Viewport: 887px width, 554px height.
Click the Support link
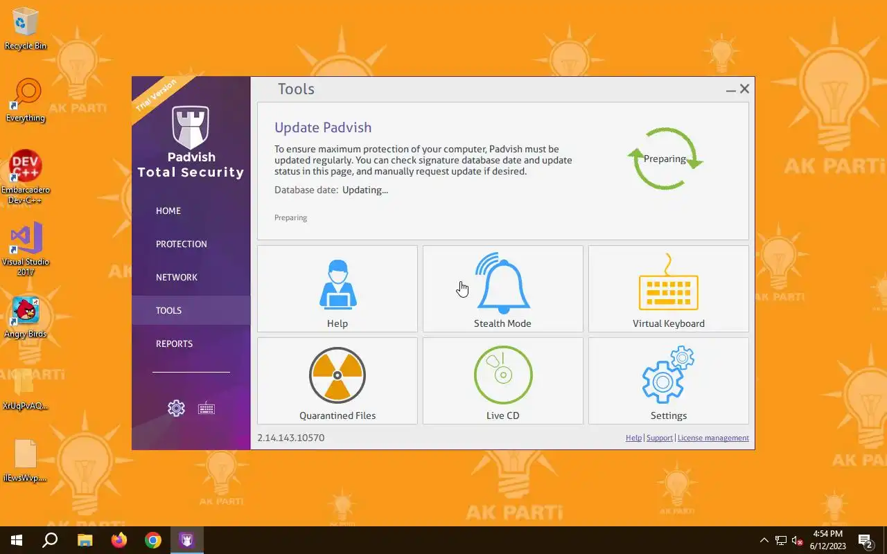click(x=660, y=438)
